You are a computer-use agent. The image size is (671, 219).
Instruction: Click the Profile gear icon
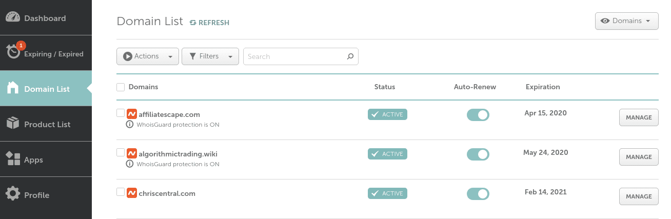click(x=13, y=194)
